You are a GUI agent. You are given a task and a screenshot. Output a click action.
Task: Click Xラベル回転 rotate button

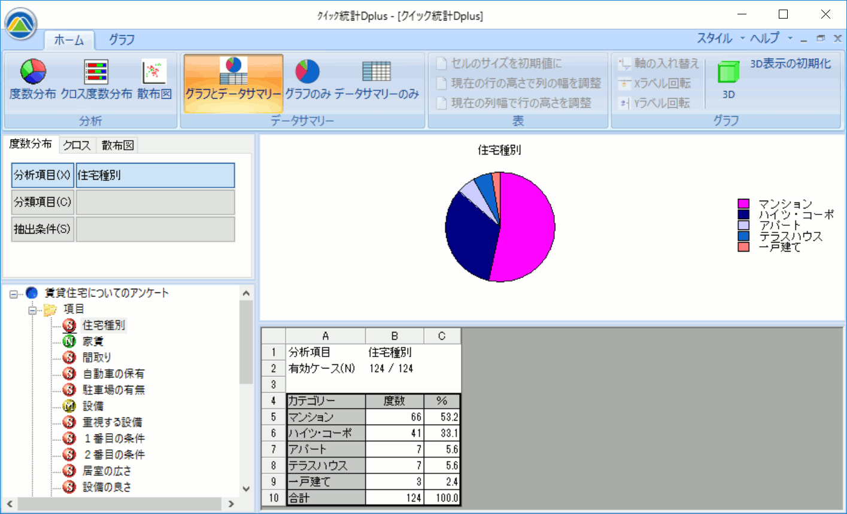point(654,83)
